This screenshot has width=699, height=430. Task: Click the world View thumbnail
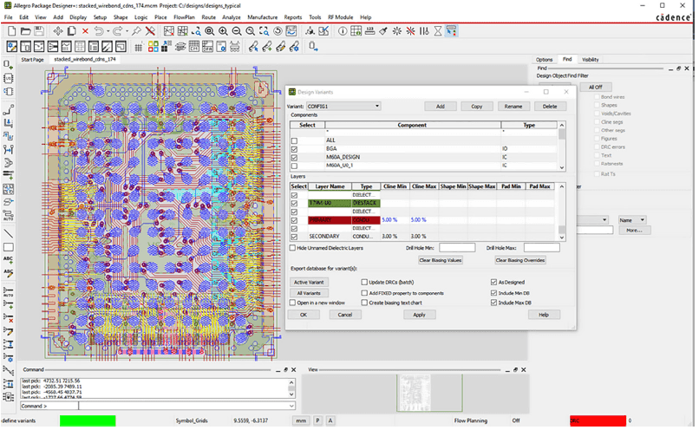tap(430, 393)
